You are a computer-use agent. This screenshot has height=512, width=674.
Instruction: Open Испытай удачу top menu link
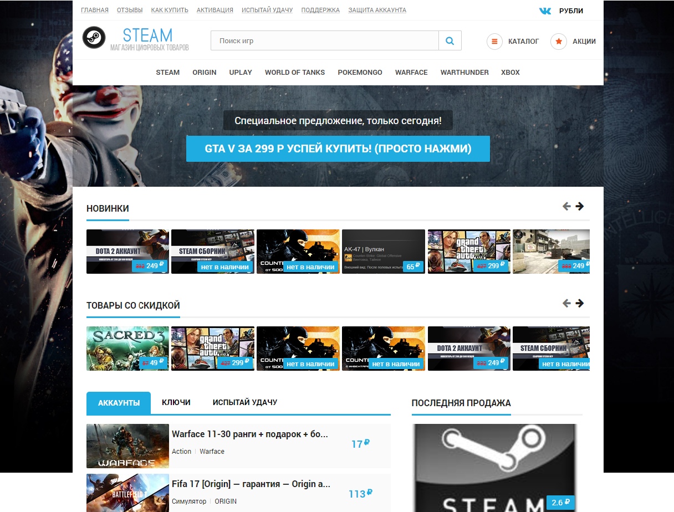(267, 10)
